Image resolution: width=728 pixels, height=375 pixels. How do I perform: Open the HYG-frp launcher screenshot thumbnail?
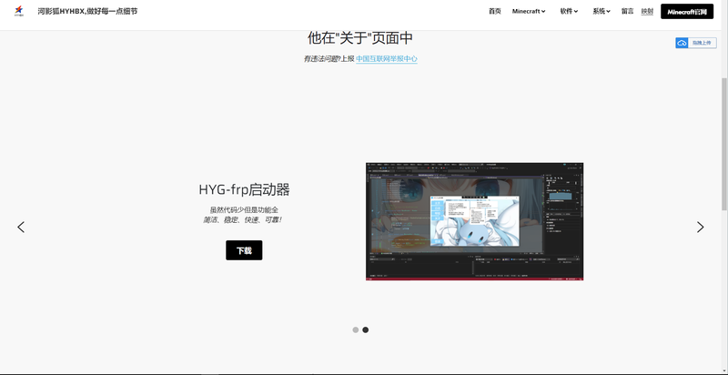tap(474, 221)
